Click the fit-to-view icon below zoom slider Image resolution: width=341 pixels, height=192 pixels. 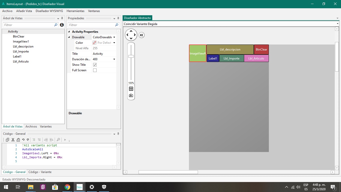coord(131,89)
